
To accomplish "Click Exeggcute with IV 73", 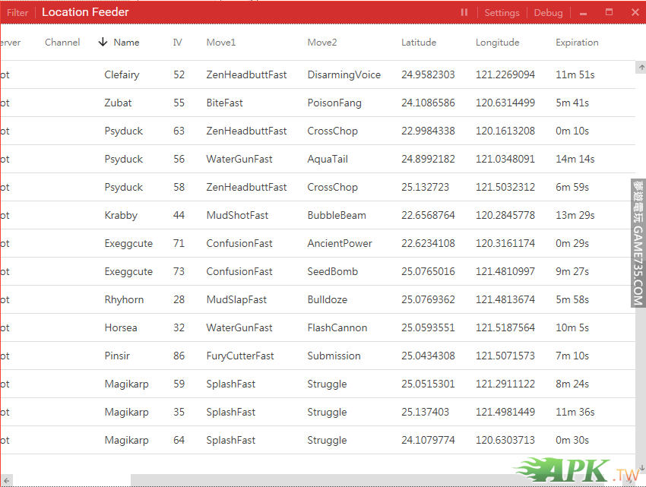I will click(x=128, y=271).
